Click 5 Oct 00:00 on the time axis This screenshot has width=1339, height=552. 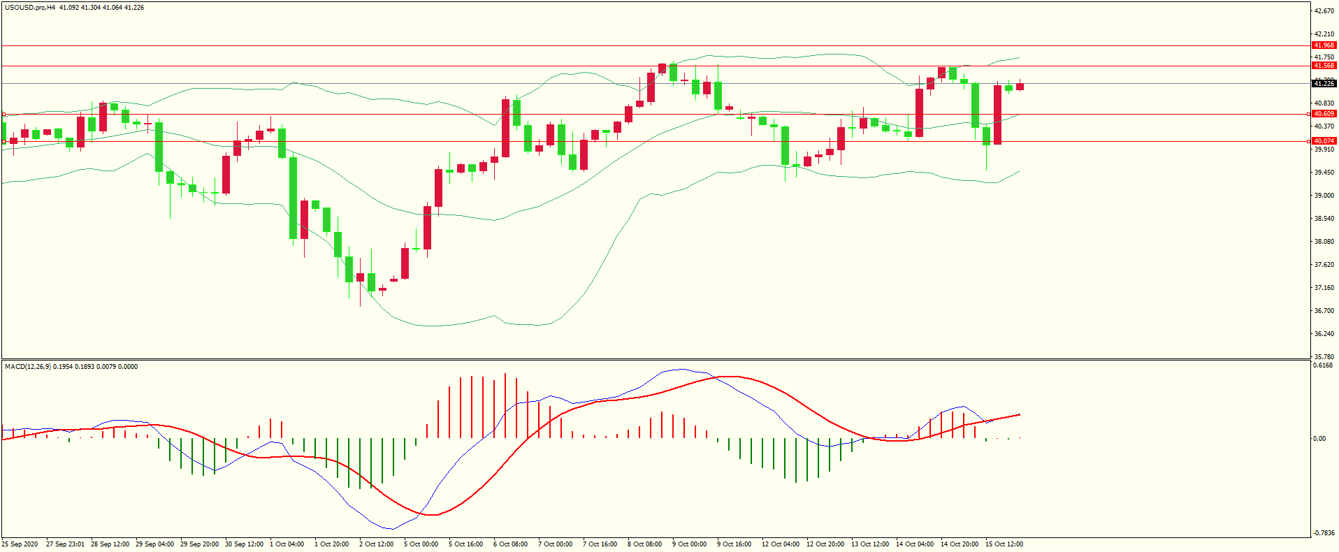[x=421, y=544]
